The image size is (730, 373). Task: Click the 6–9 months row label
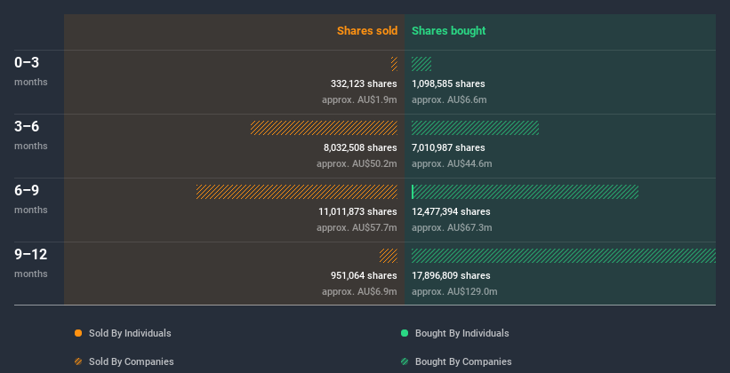(x=31, y=199)
